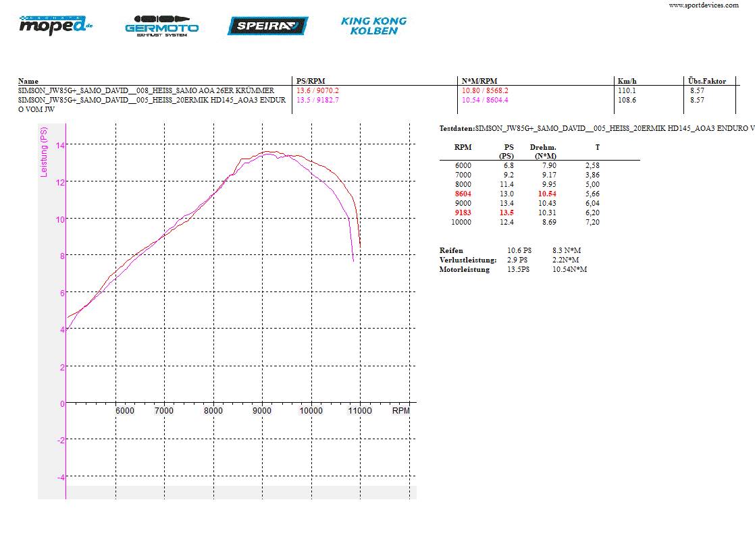Image resolution: width=755 pixels, height=533 pixels.
Task: Click the Übs.Faktor column header
Action: 707,81
